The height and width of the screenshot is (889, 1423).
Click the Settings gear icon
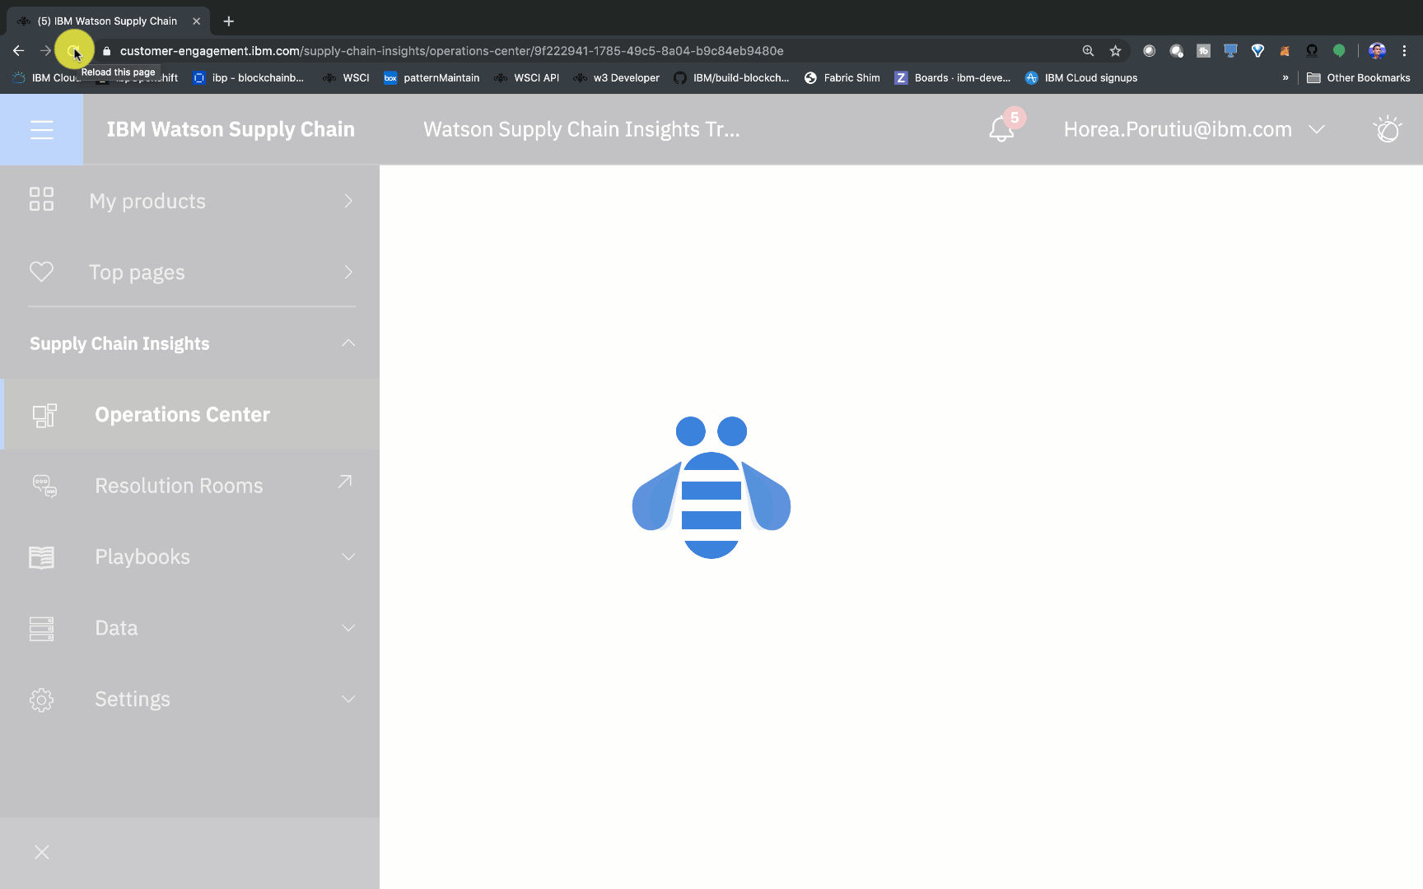click(41, 700)
